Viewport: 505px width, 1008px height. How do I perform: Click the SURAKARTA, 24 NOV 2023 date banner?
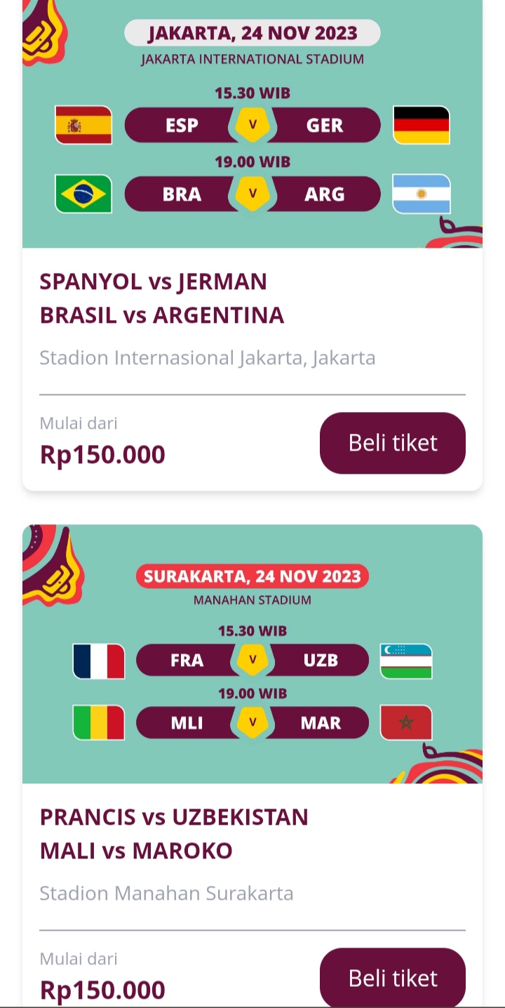[252, 576]
